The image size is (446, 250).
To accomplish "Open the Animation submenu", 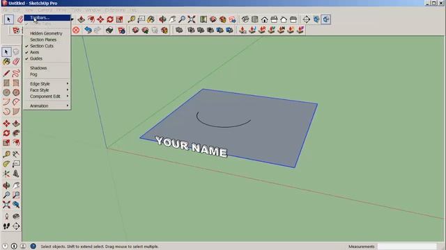I will pyautogui.click(x=47, y=106).
